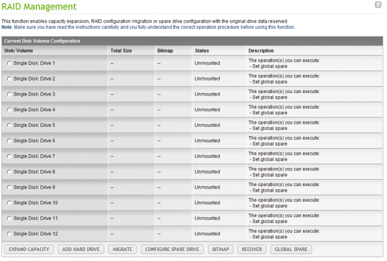This screenshot has width=387, height=261.
Task: Open CONFIGURE SPARE DRIVE
Action: [x=172, y=249]
